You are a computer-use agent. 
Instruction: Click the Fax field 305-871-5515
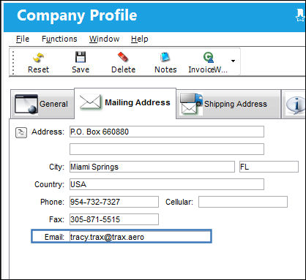coord(114,219)
